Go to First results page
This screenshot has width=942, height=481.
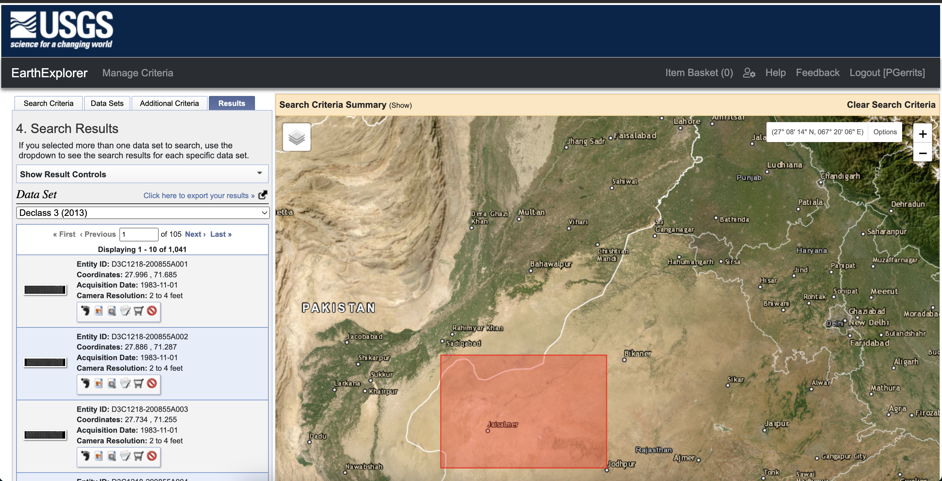click(64, 234)
